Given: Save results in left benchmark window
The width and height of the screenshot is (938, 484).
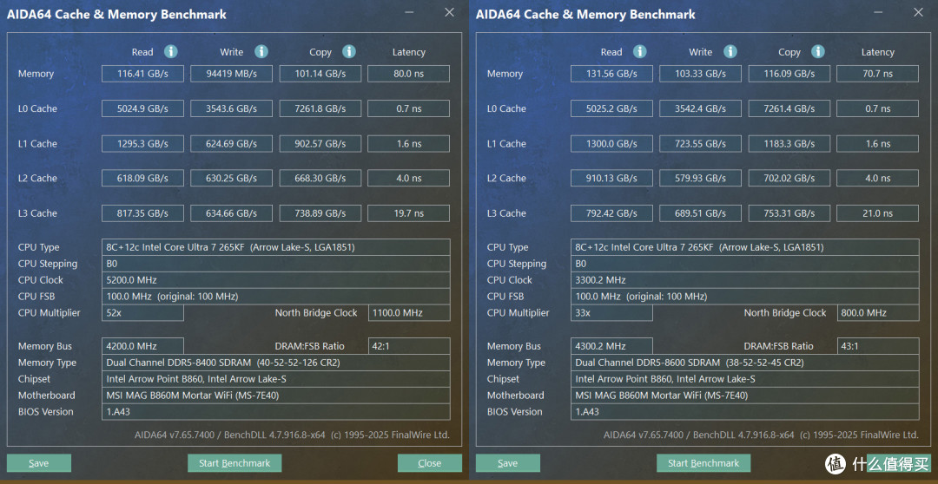Looking at the screenshot, I should coord(39,463).
